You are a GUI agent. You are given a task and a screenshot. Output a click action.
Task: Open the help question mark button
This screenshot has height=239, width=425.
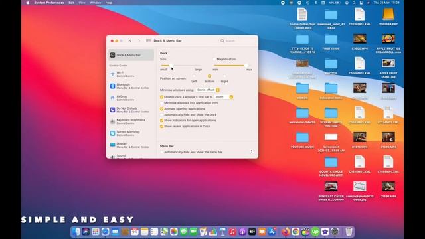point(251,152)
